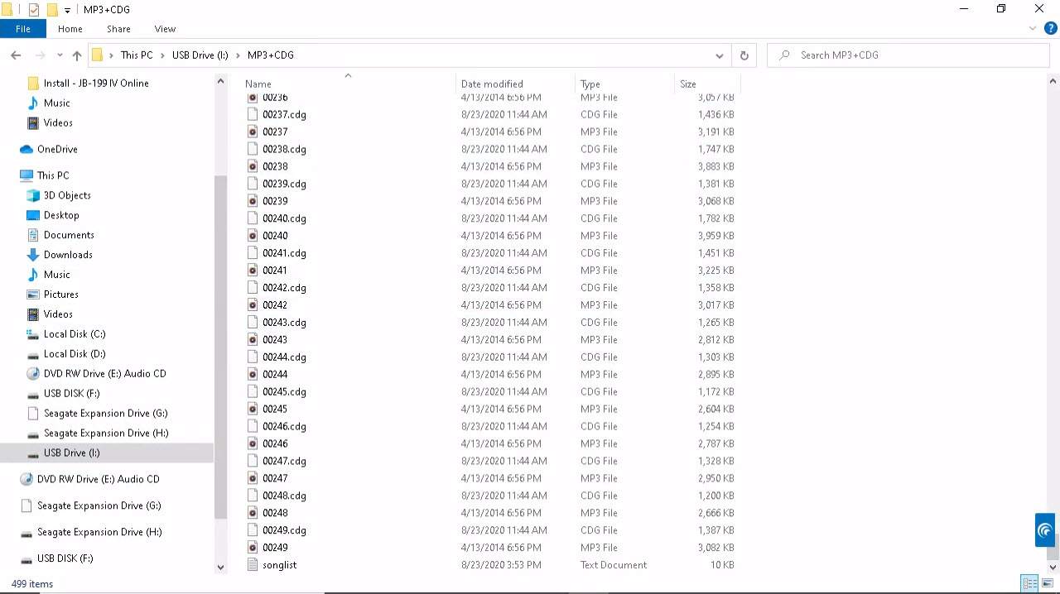1060x594 pixels.
Task: Open Desktop in navigation pane
Action: [x=61, y=216]
